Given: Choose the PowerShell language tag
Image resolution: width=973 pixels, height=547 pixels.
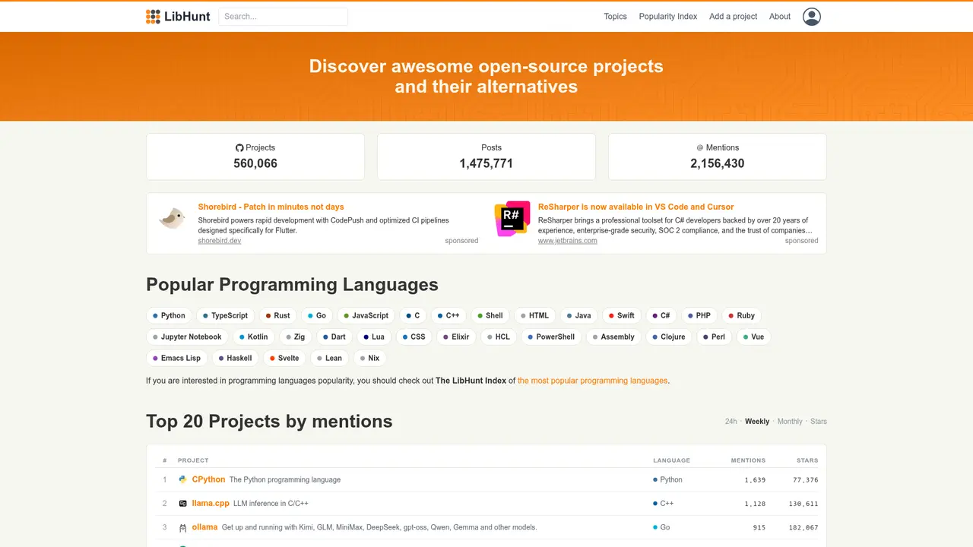Looking at the screenshot, I should pos(551,337).
